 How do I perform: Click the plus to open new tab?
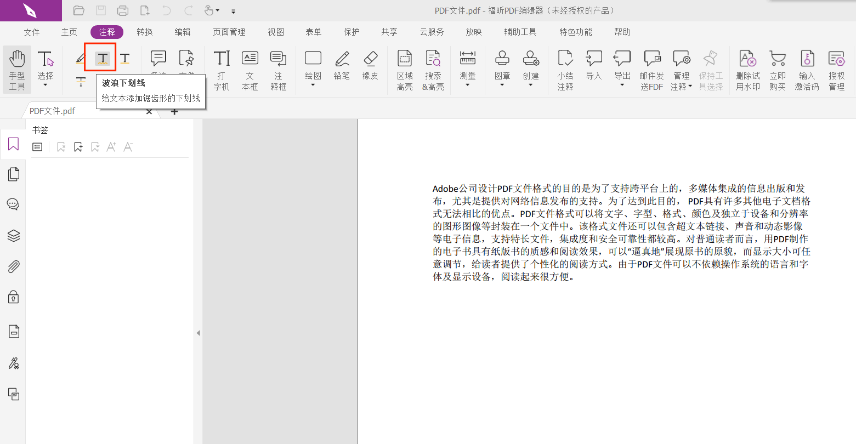pos(174,112)
